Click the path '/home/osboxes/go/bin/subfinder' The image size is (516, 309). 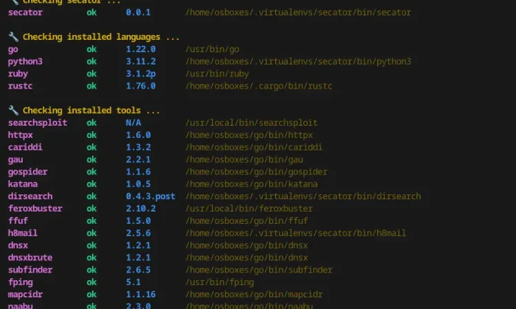point(259,270)
